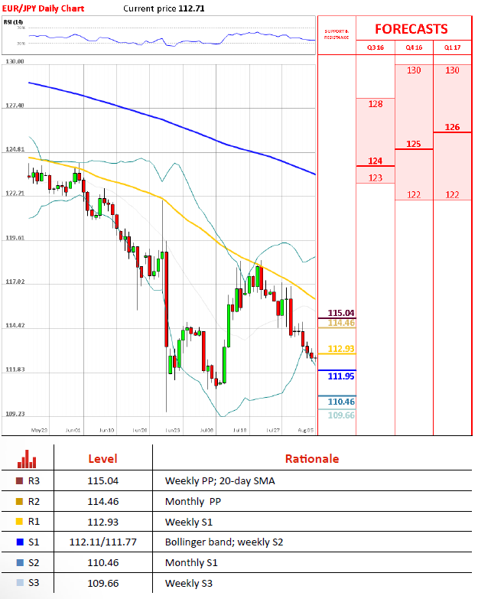Click the 114.42 price axis label
Viewport: 478px width, 599px height.
click(15, 325)
